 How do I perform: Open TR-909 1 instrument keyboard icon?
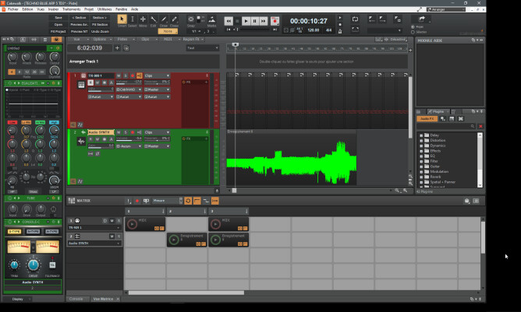(81, 86)
